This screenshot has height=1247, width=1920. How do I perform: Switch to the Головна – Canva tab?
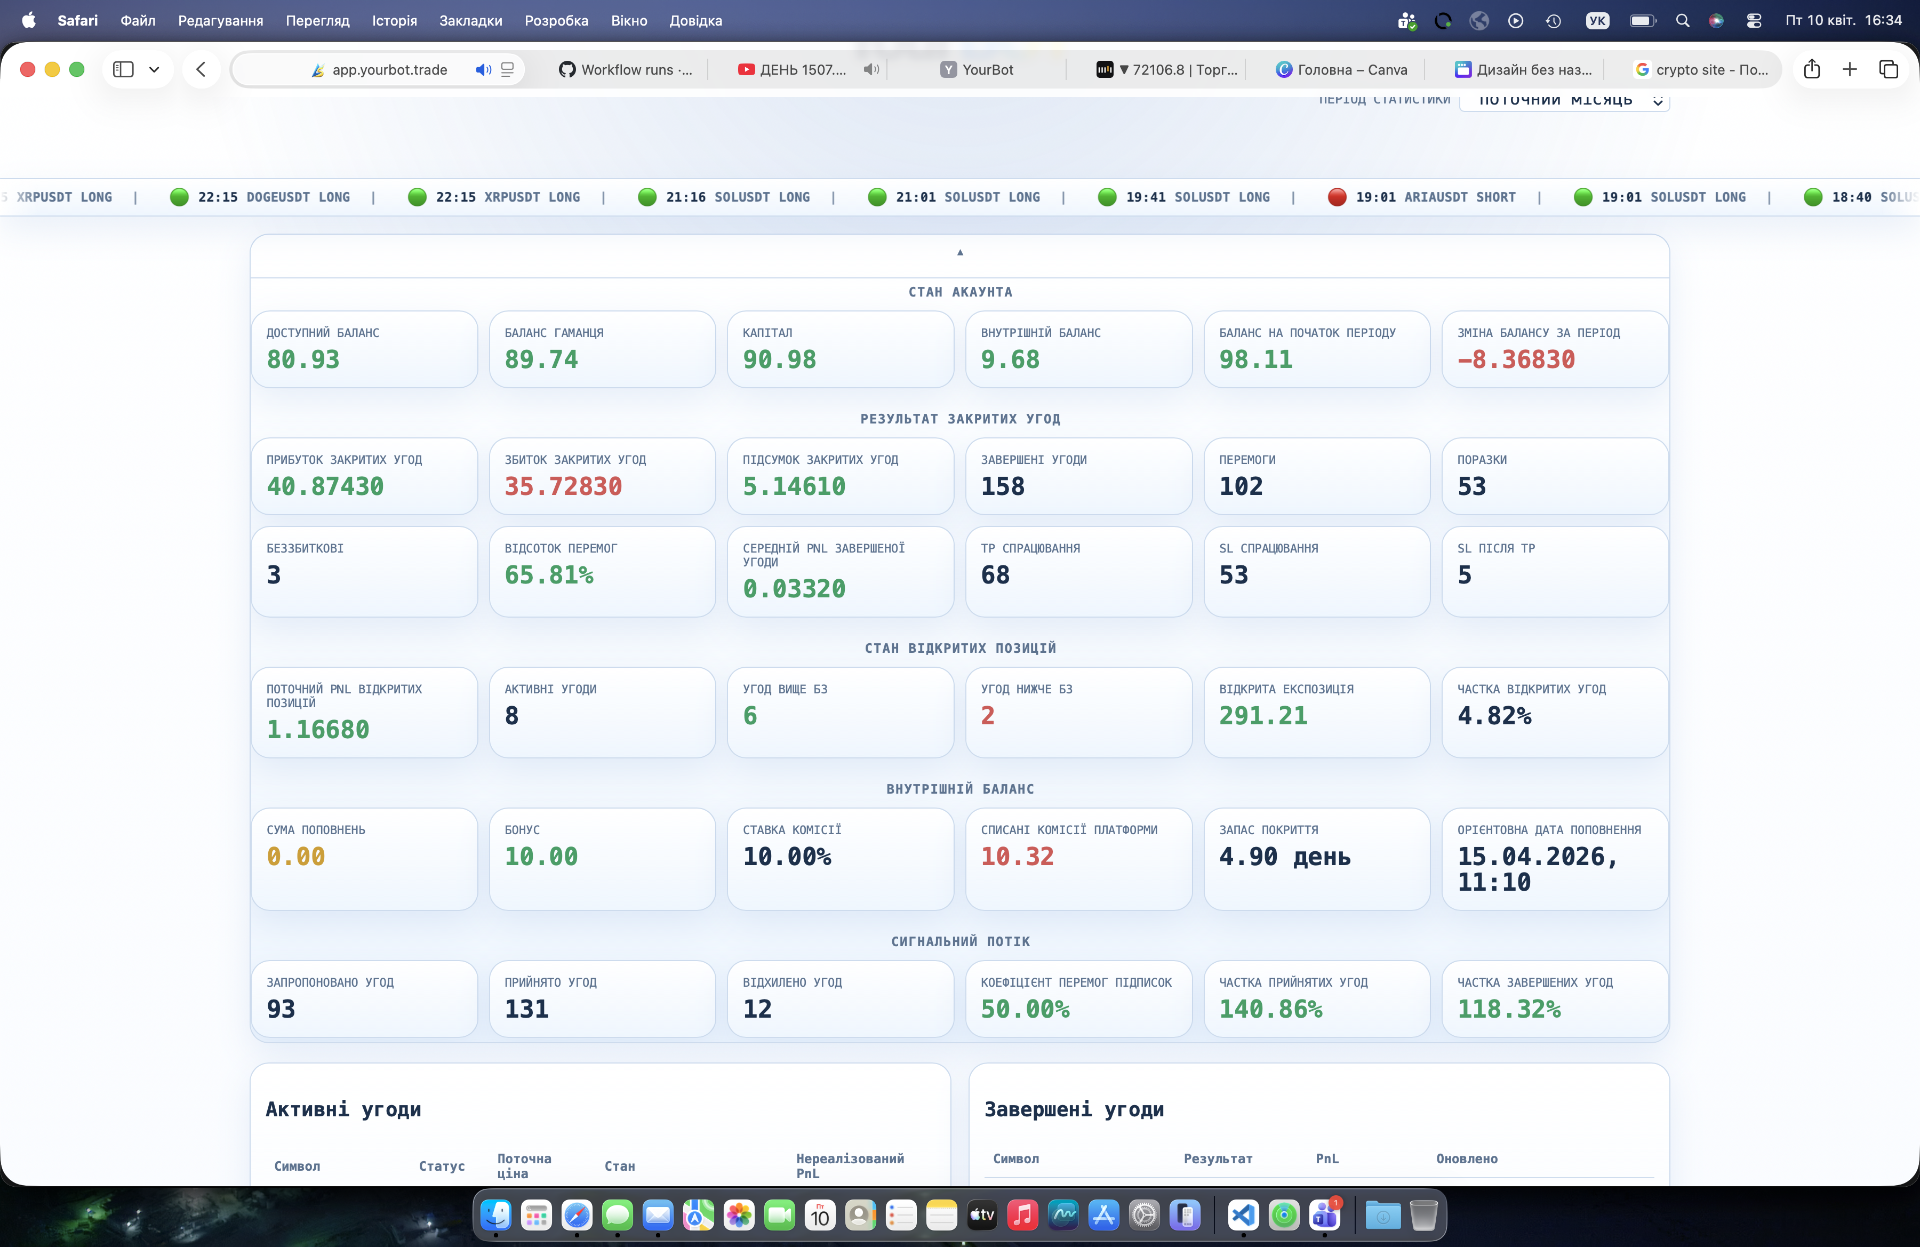coord(1341,69)
